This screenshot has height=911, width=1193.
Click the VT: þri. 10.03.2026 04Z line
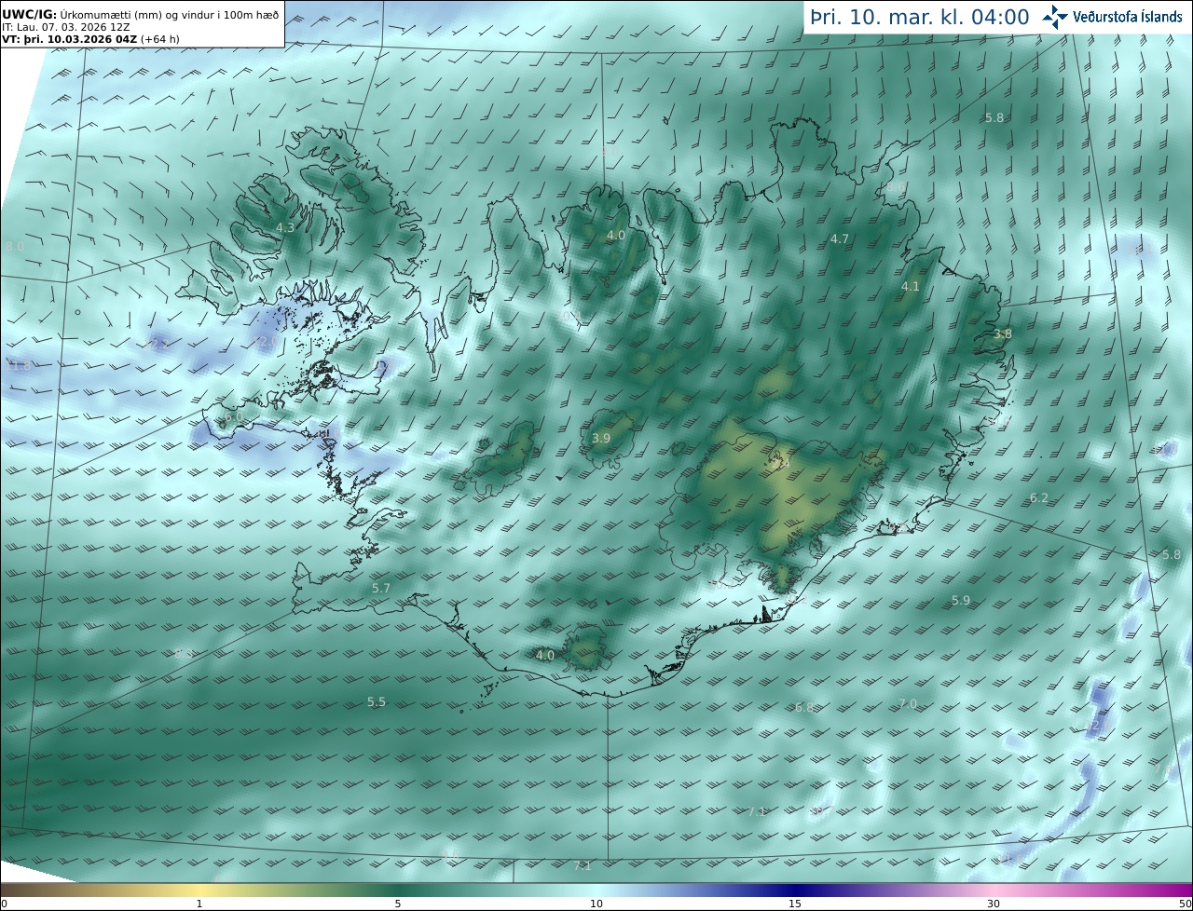coord(91,39)
